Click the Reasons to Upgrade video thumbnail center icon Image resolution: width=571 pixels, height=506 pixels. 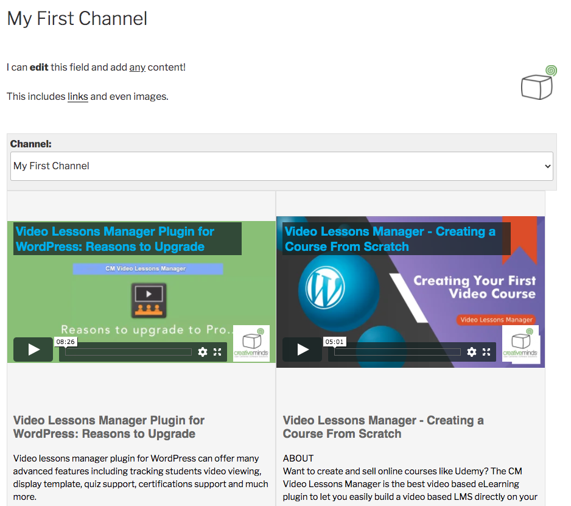click(x=149, y=301)
